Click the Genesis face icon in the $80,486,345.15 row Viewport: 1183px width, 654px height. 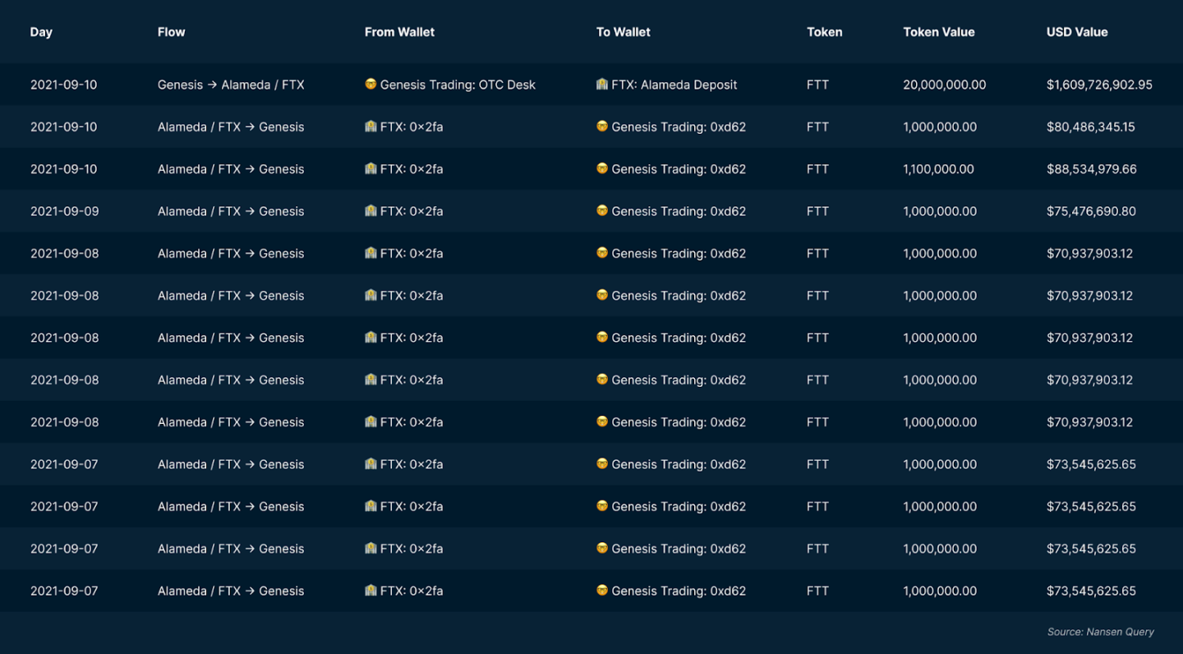[602, 126]
